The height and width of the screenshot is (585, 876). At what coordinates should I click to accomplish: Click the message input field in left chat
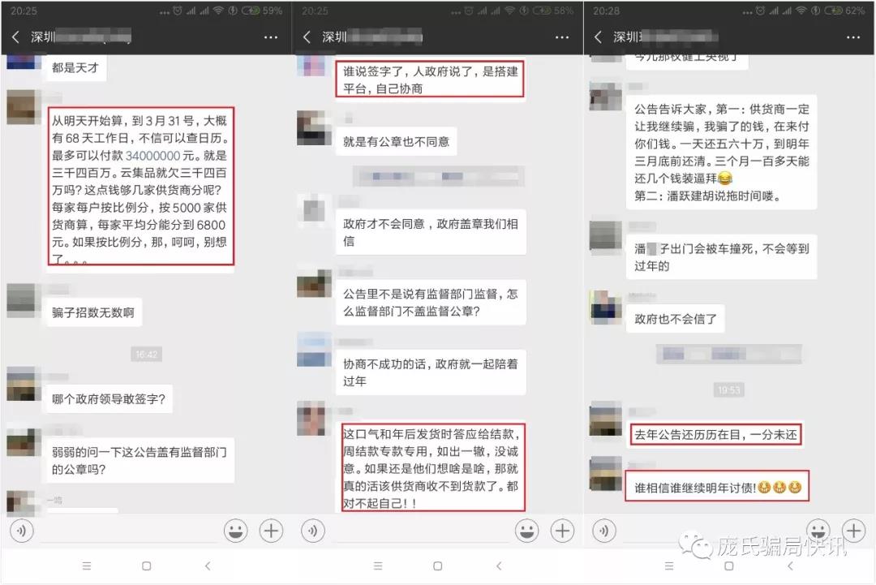[x=128, y=531]
